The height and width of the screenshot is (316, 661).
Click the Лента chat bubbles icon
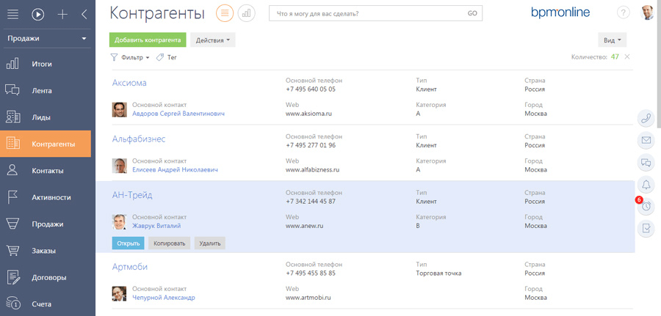point(12,90)
